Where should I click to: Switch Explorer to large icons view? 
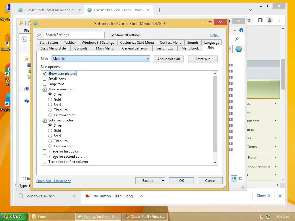(x=240, y=178)
